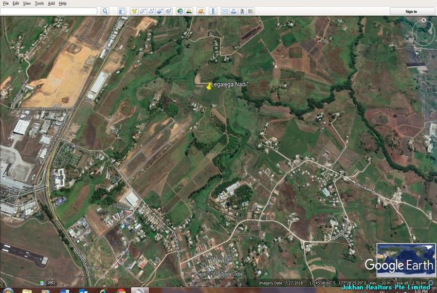Select the Add Path tool
Screen dimensions: 437x293
[x=151, y=11]
